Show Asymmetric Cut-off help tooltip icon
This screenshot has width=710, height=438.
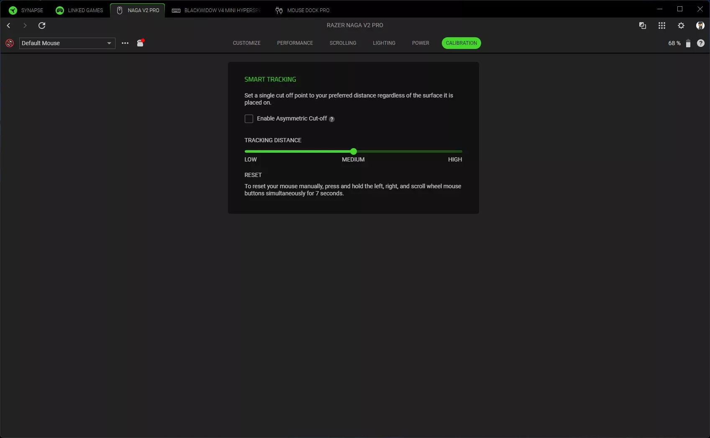[x=332, y=119]
